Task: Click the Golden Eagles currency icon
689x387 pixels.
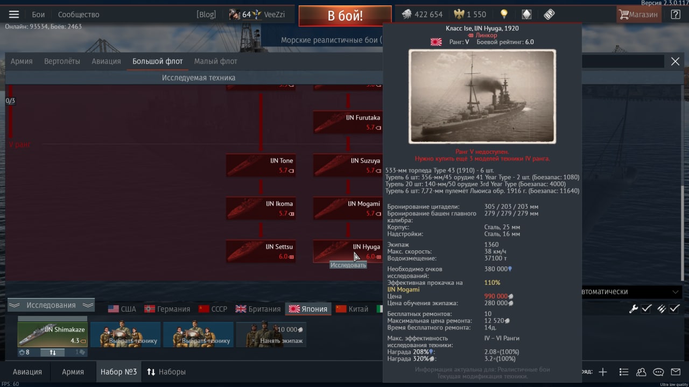Action: click(459, 15)
